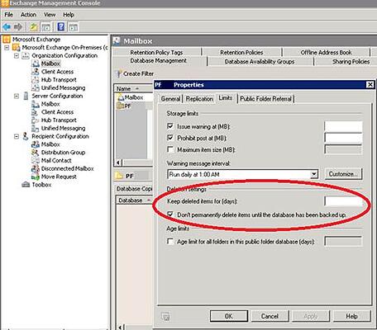The height and width of the screenshot is (330, 377).
Task: Open the Help menu
Action: [69, 15]
